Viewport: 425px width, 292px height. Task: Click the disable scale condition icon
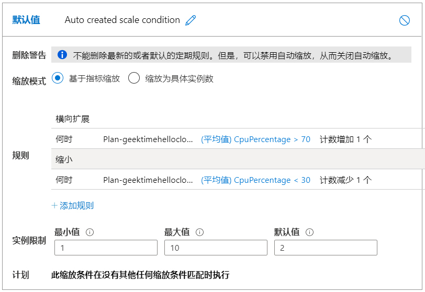(x=404, y=20)
